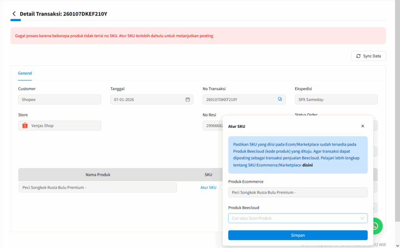The height and width of the screenshot is (248, 400).
Task: Switch to the General tab
Action: tap(25, 73)
